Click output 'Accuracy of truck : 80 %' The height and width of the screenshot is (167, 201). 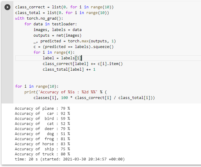coord(42,154)
